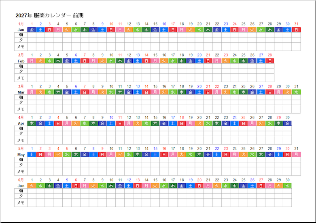The image size is (316, 223).
Task: Click date number 5 in May row
Action: (67, 149)
